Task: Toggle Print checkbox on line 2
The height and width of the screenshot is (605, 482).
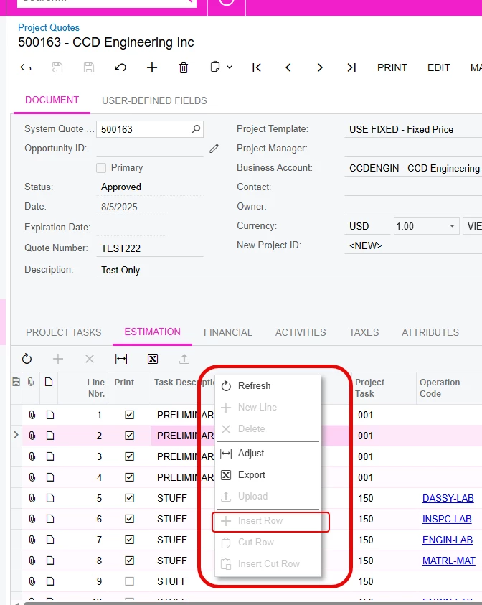Action: [x=130, y=436]
